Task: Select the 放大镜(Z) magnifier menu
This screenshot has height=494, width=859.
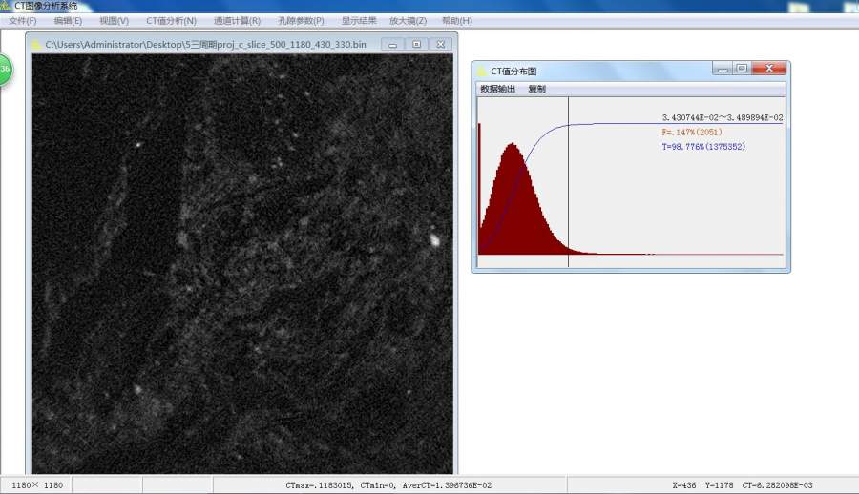Action: (408, 20)
